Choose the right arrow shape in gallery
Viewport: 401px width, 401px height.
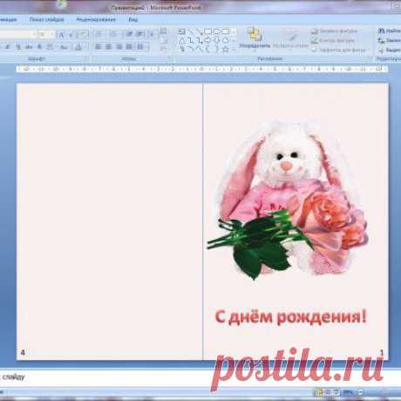coord(208,40)
